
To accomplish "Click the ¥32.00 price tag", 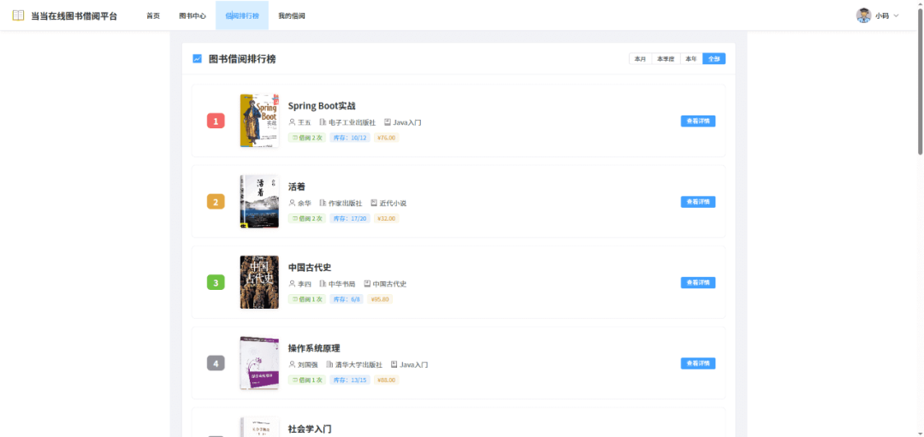I will tap(387, 219).
